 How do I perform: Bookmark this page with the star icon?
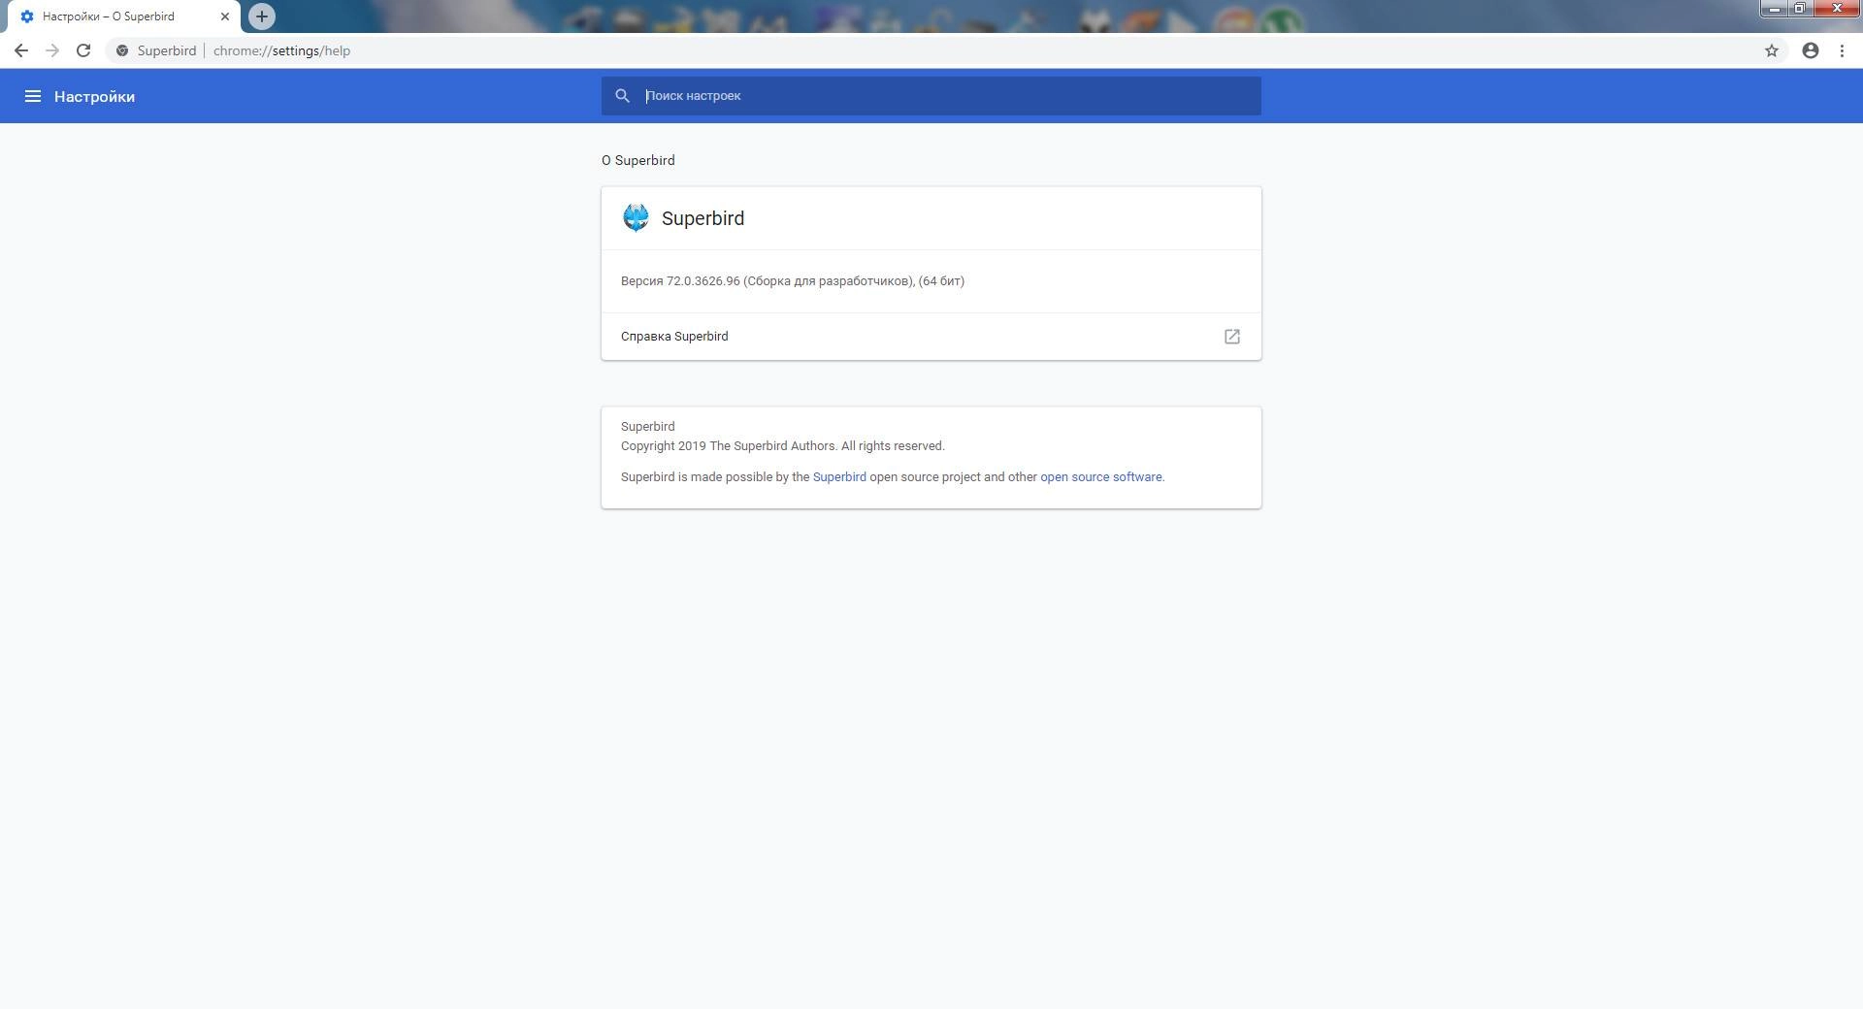click(x=1772, y=50)
